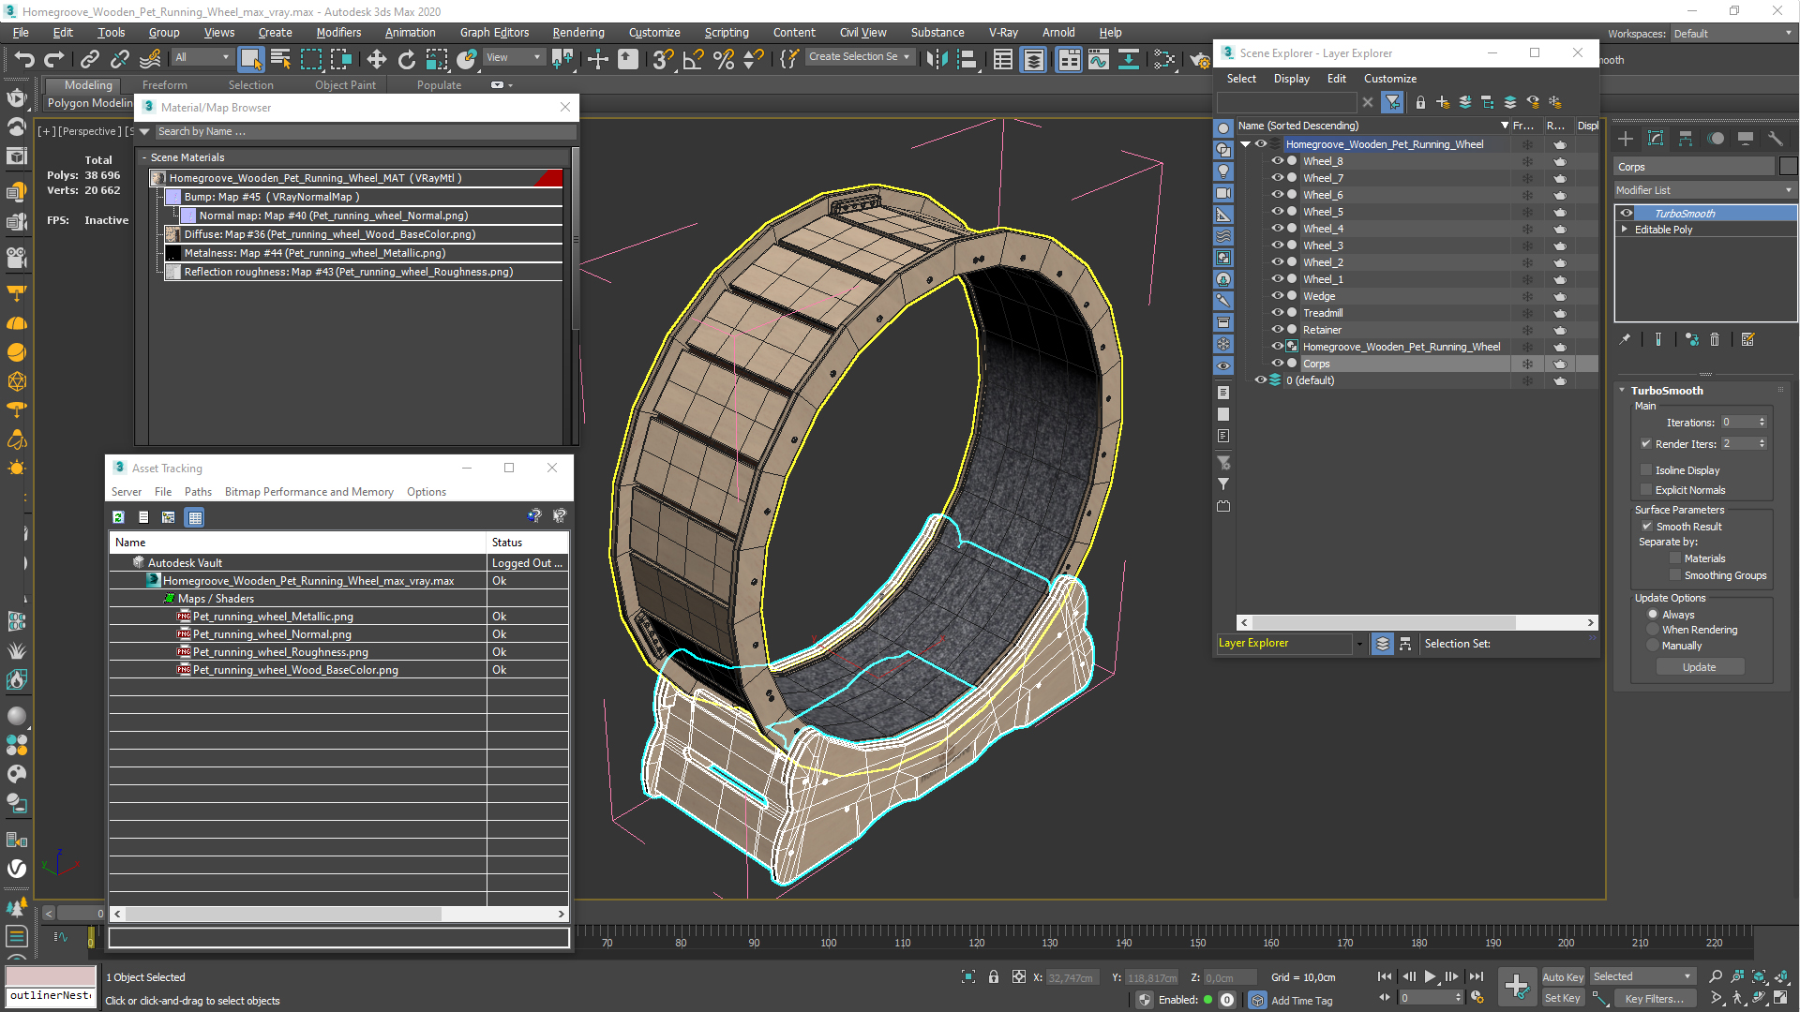Activate the Select and Link tool

click(90, 59)
